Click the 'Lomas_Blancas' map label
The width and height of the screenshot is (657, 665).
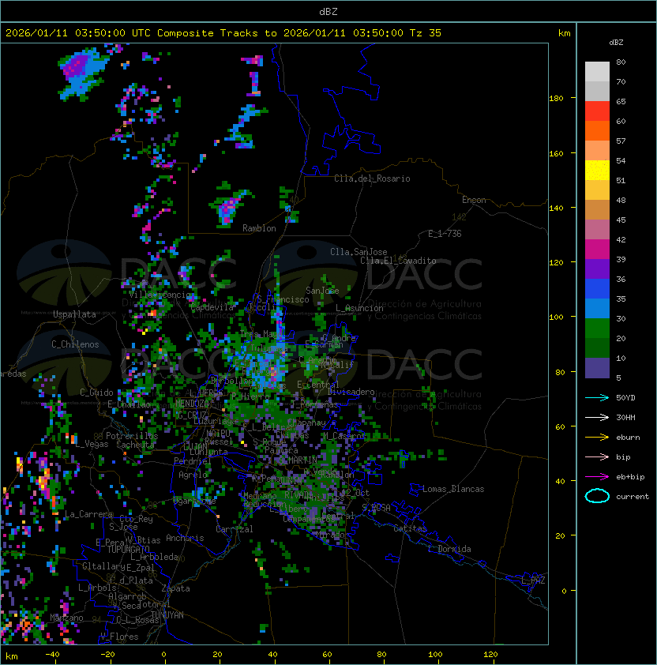(x=453, y=489)
